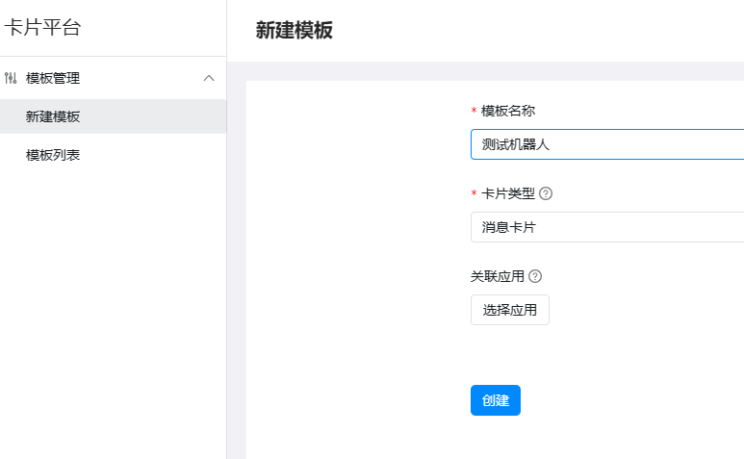Click the blue 创建 button
The height and width of the screenshot is (459, 744).
click(x=495, y=400)
